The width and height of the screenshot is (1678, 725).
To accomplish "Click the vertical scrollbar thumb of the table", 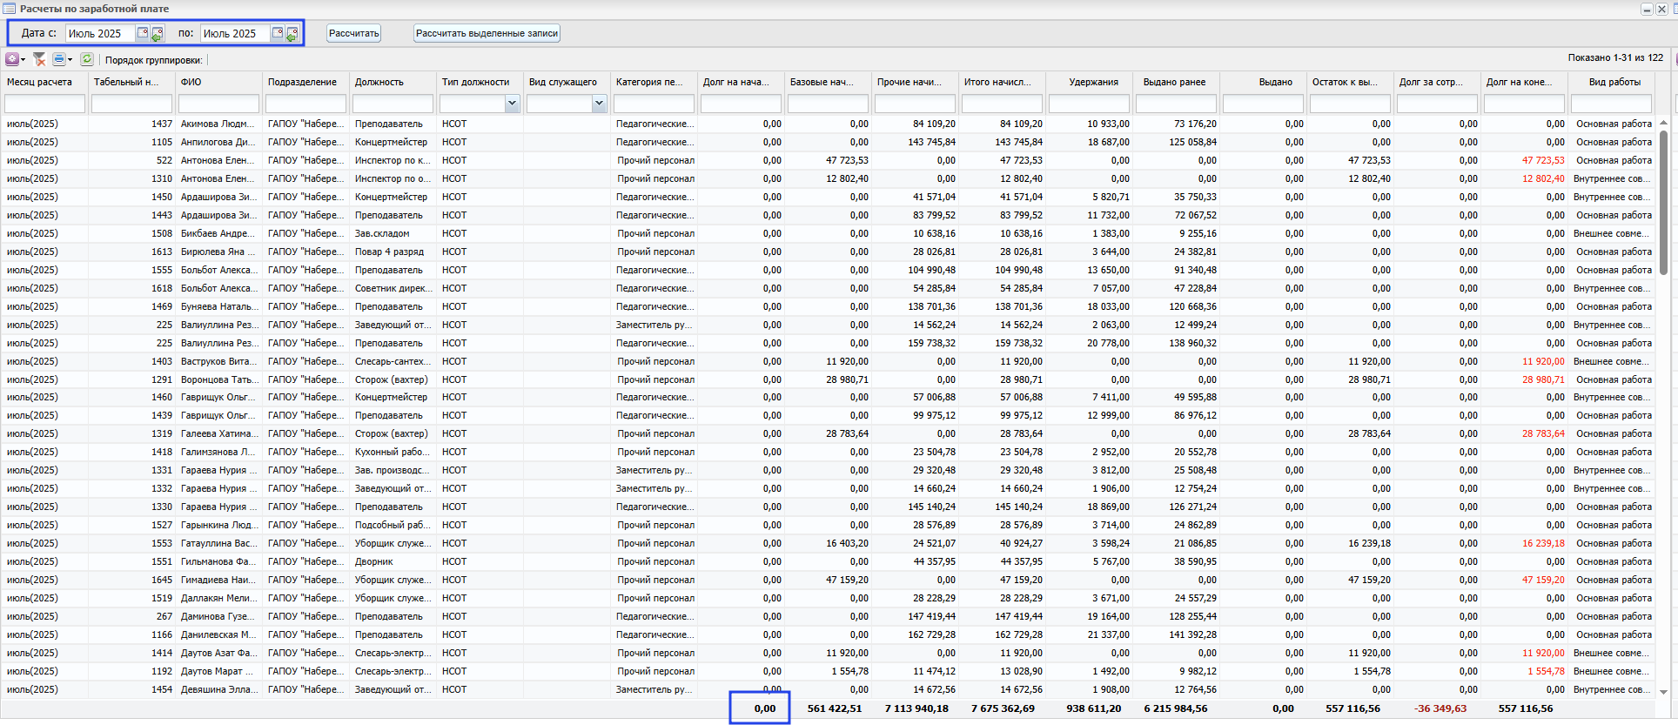I will click(1663, 202).
